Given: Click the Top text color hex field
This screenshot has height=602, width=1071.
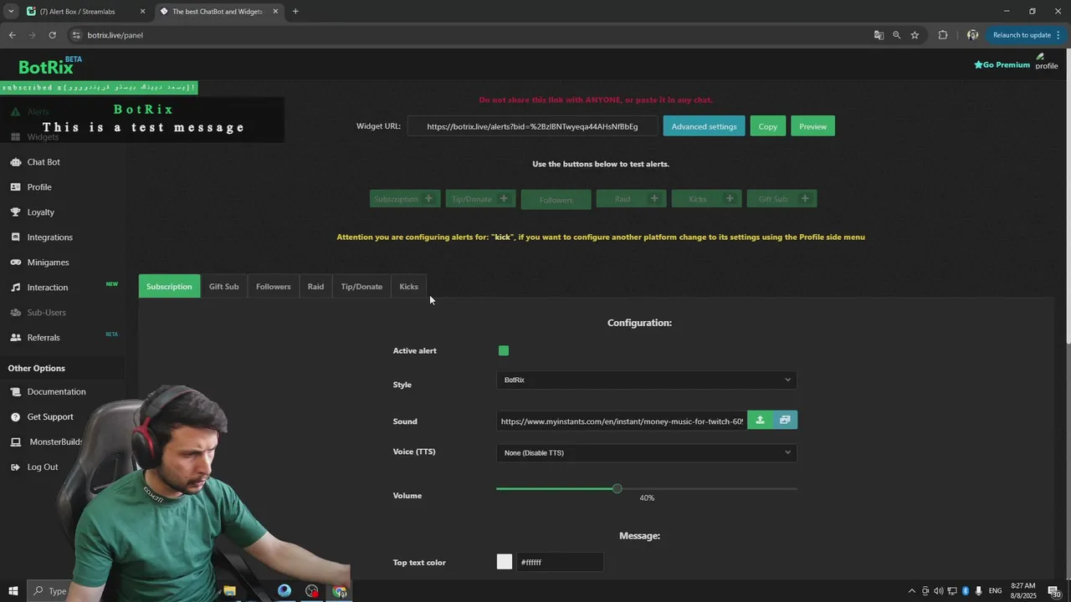Looking at the screenshot, I should tap(560, 562).
